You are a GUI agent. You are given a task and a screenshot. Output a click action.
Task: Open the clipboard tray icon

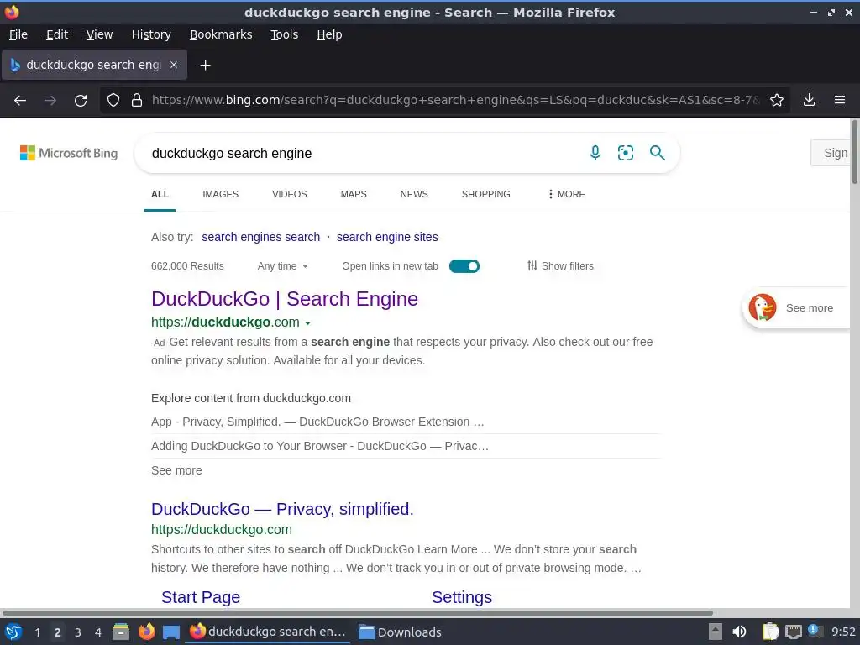click(770, 632)
